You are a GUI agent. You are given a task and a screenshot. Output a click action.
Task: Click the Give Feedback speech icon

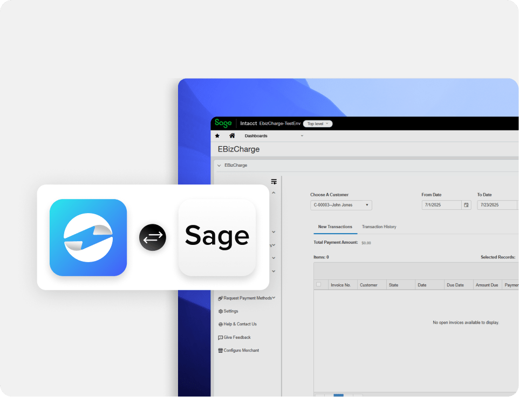221,338
